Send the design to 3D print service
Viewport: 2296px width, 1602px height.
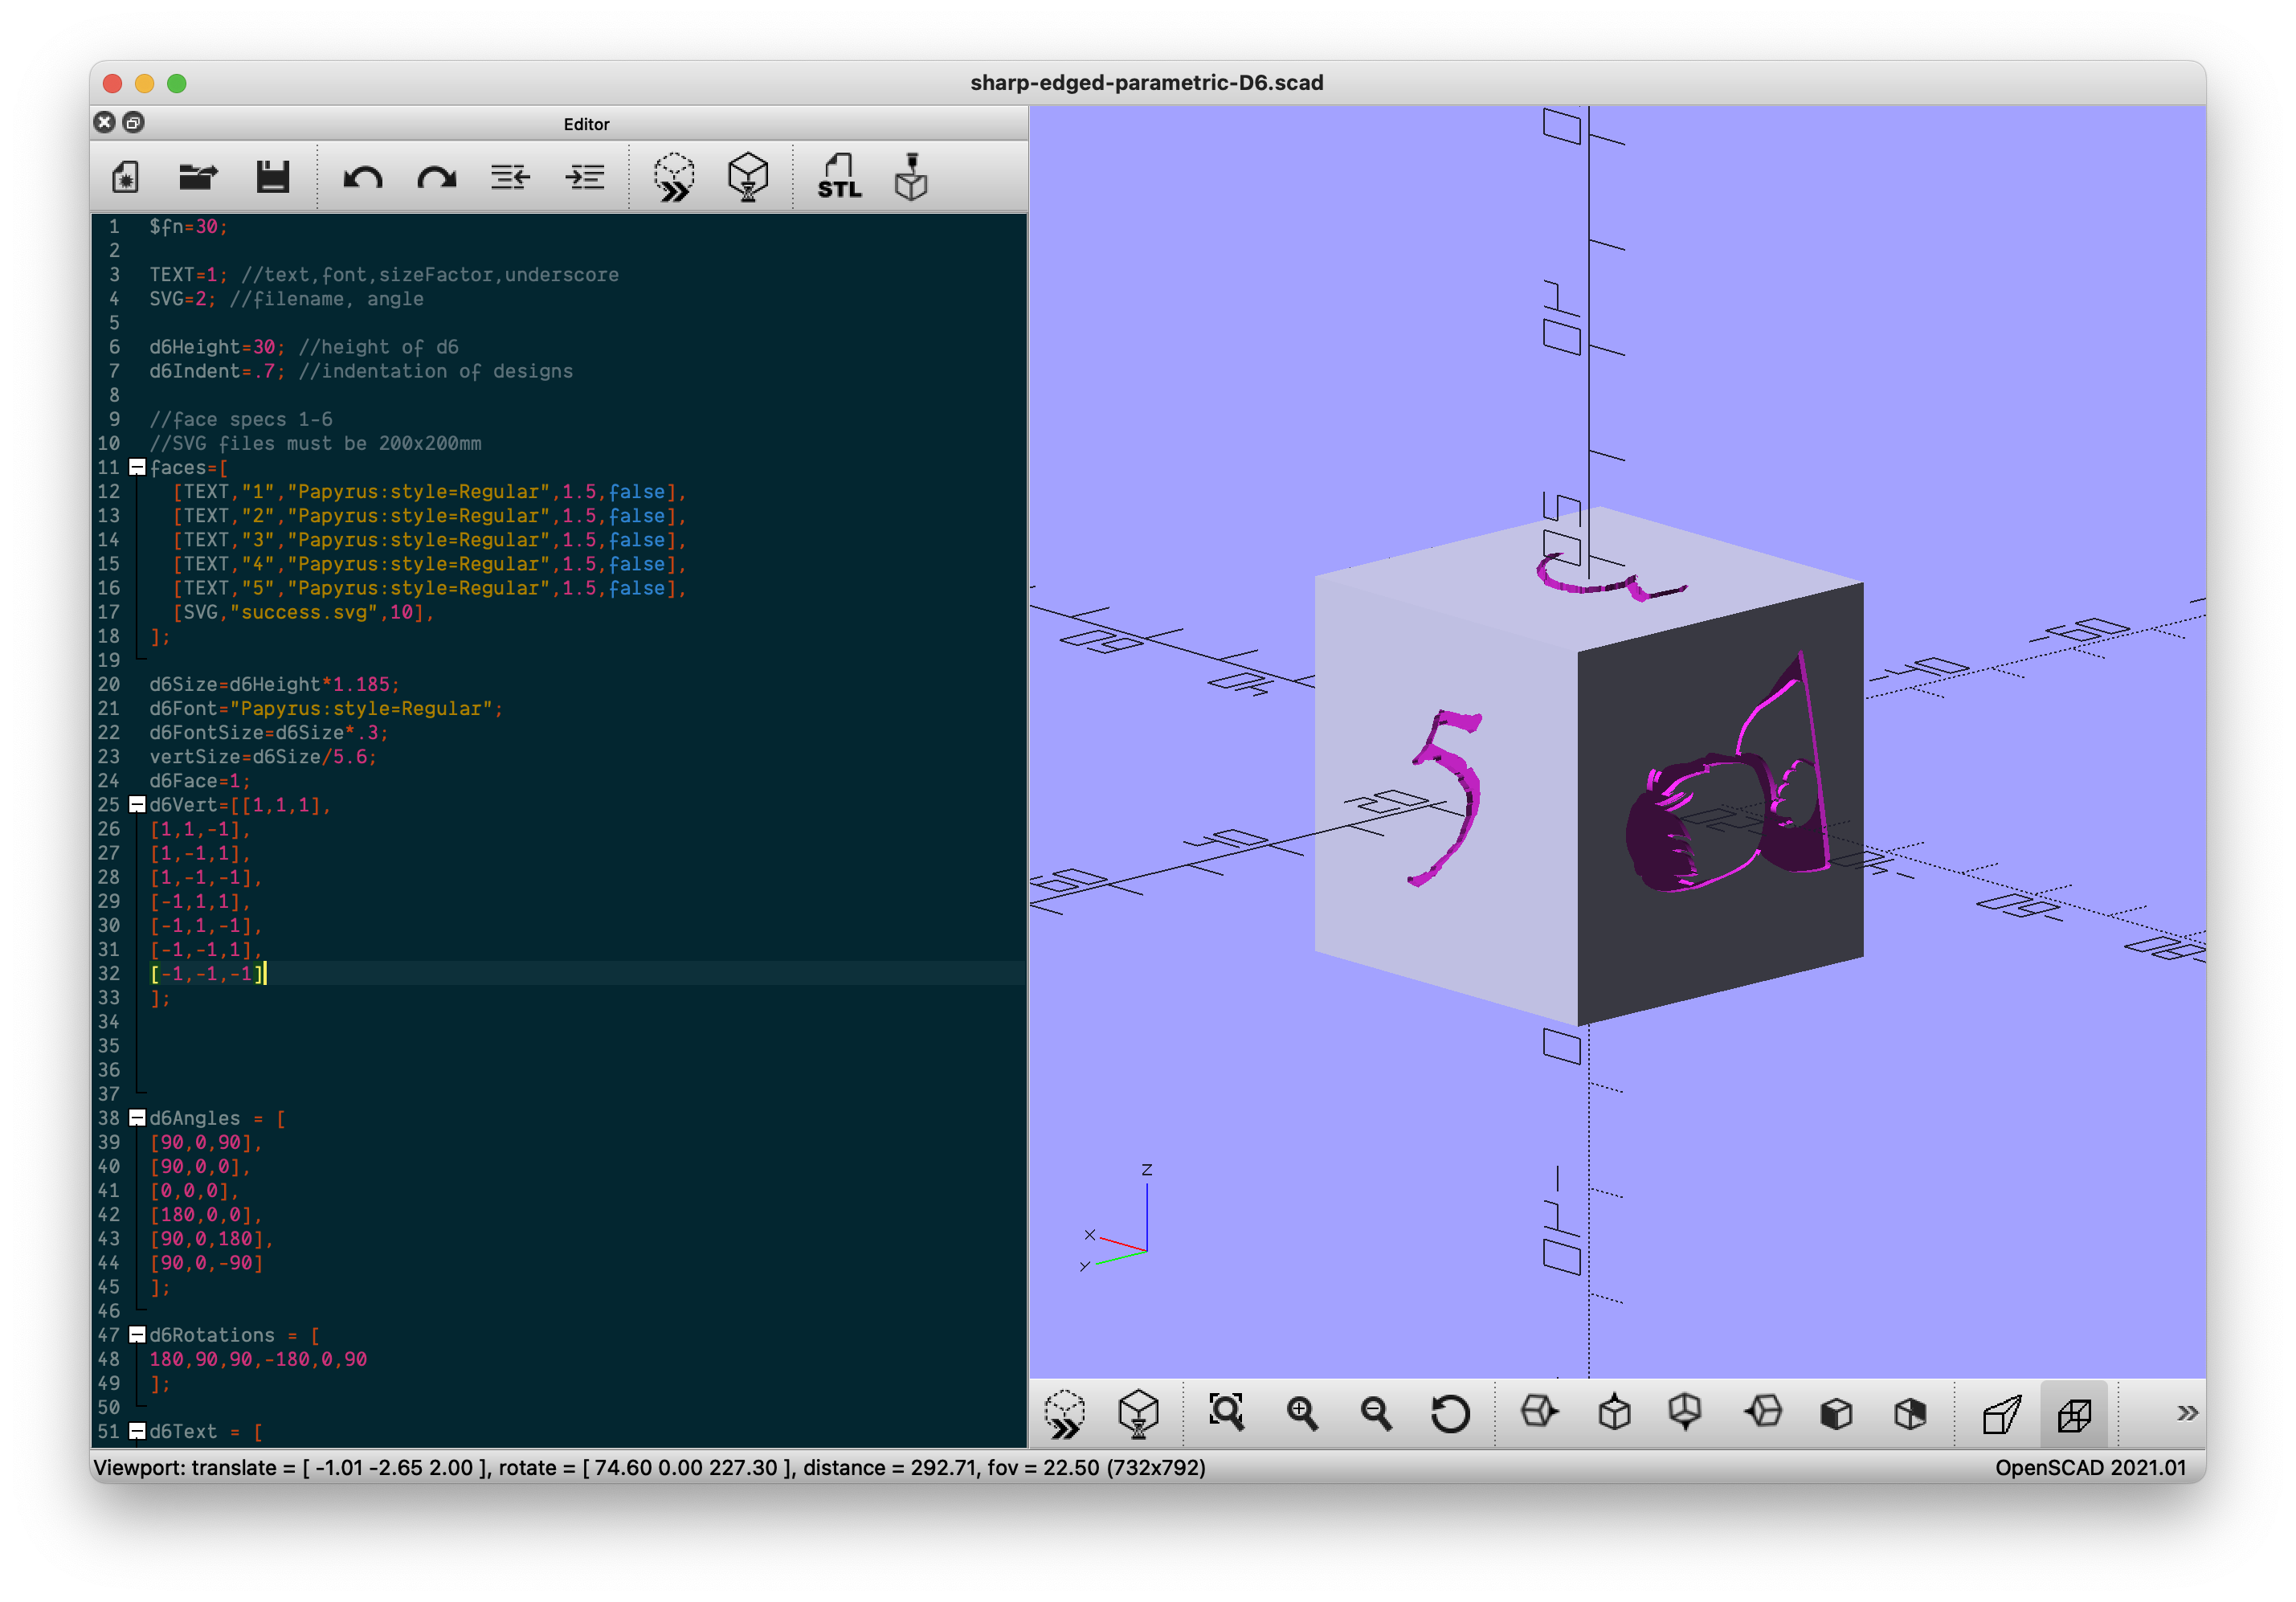pyautogui.click(x=911, y=178)
